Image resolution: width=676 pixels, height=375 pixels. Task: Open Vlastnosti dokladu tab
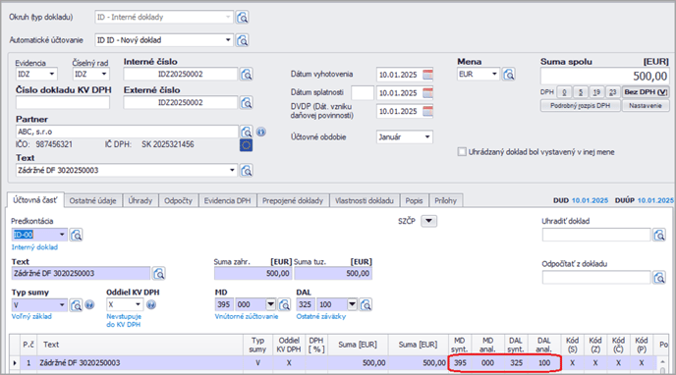point(365,200)
